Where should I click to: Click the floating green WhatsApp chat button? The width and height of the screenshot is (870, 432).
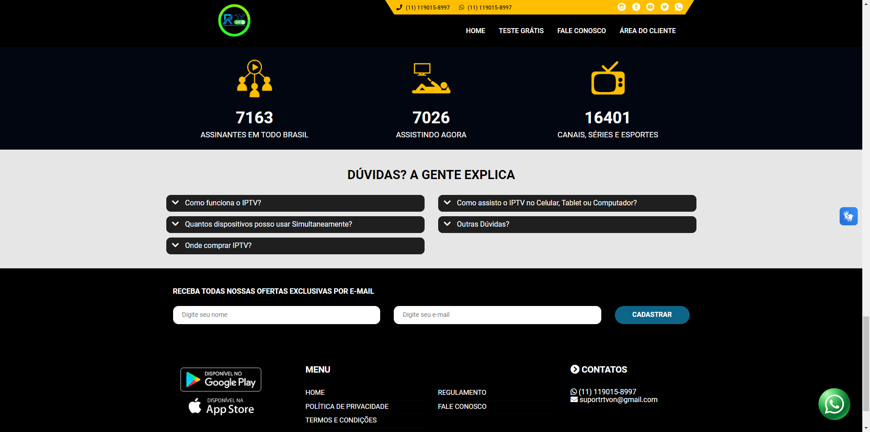point(834,404)
